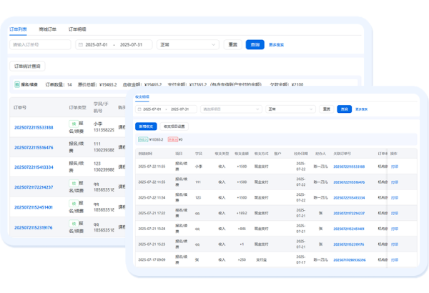Click the 新增收支 button

tap(145, 126)
